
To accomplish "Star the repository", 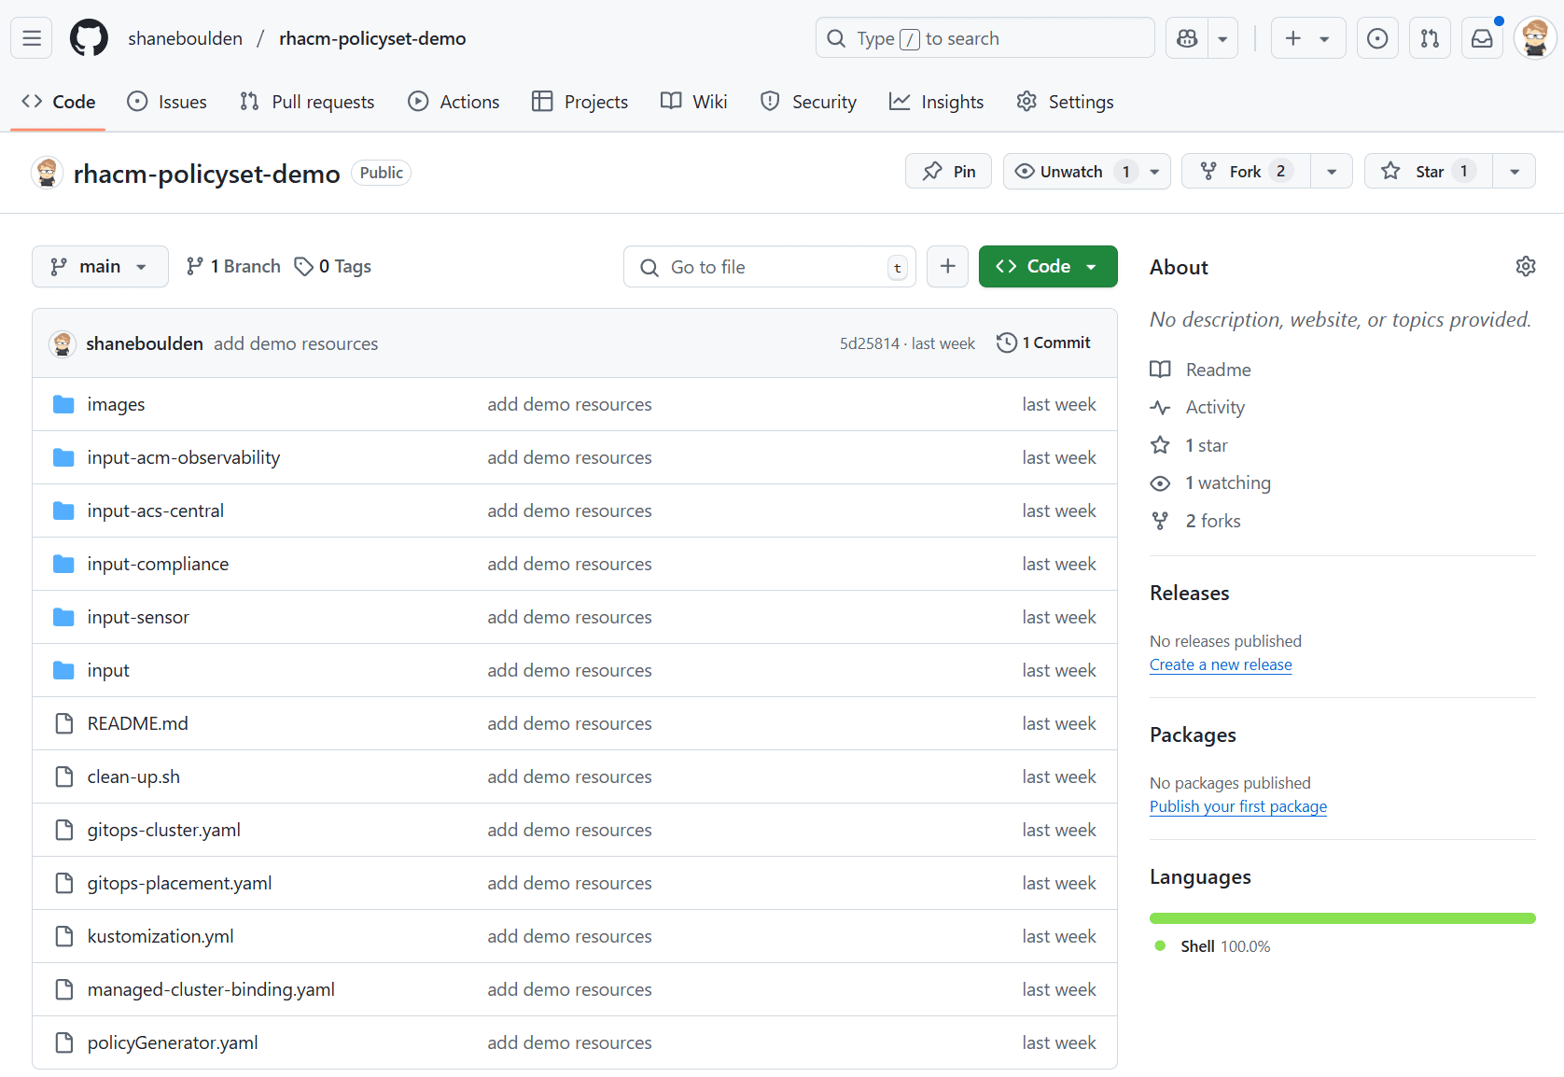I will tap(1429, 172).
